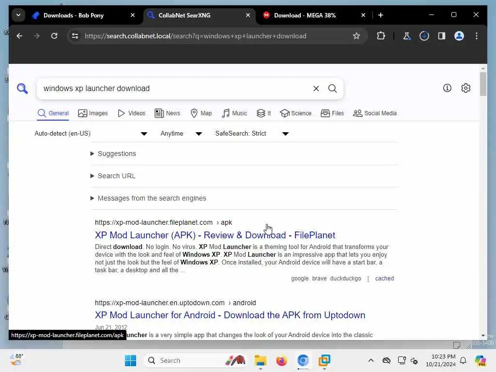Click the SearXNG magnifier logo icon
The width and height of the screenshot is (496, 372).
point(22,89)
